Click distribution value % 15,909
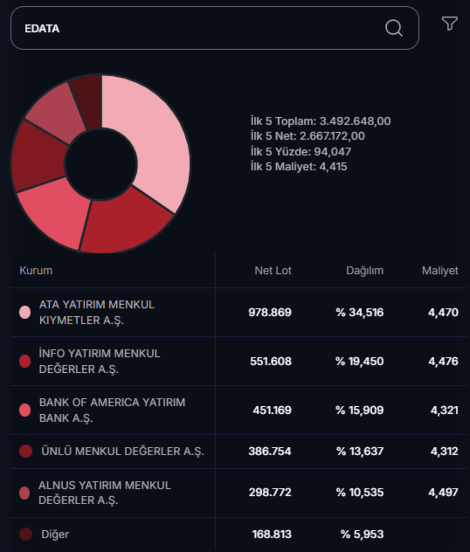This screenshot has width=470, height=552. pyautogui.click(x=360, y=410)
